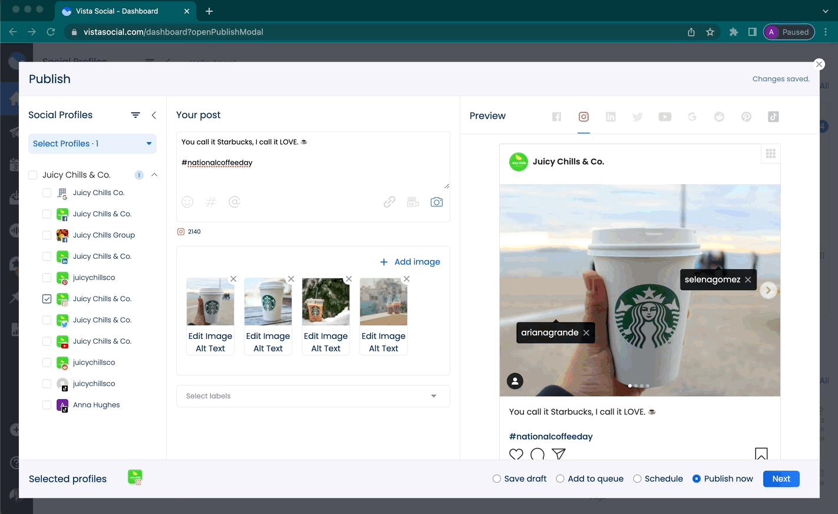Viewport: 838px width, 514px height.
Task: Click the hashtag suggestion icon
Action: (210, 202)
